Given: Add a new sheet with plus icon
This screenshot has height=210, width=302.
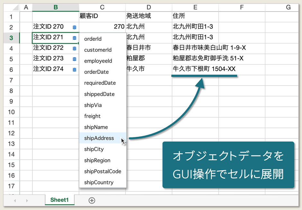Looking at the screenshot, I should pos(92,200).
